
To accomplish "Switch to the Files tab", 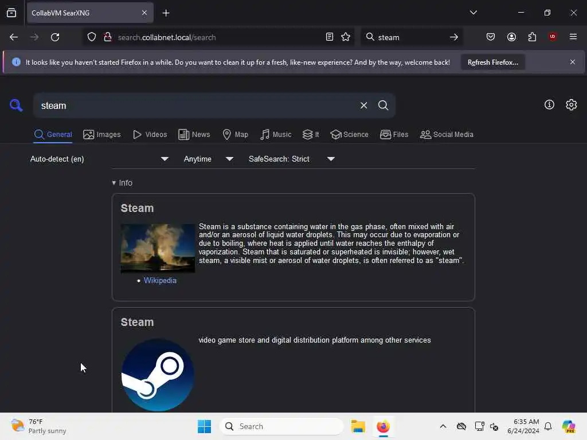I will pyautogui.click(x=394, y=134).
